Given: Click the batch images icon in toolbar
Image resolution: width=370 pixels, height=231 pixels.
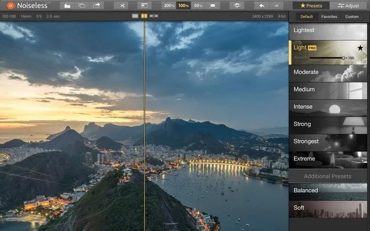Looking at the screenshot, I should coord(82,6).
